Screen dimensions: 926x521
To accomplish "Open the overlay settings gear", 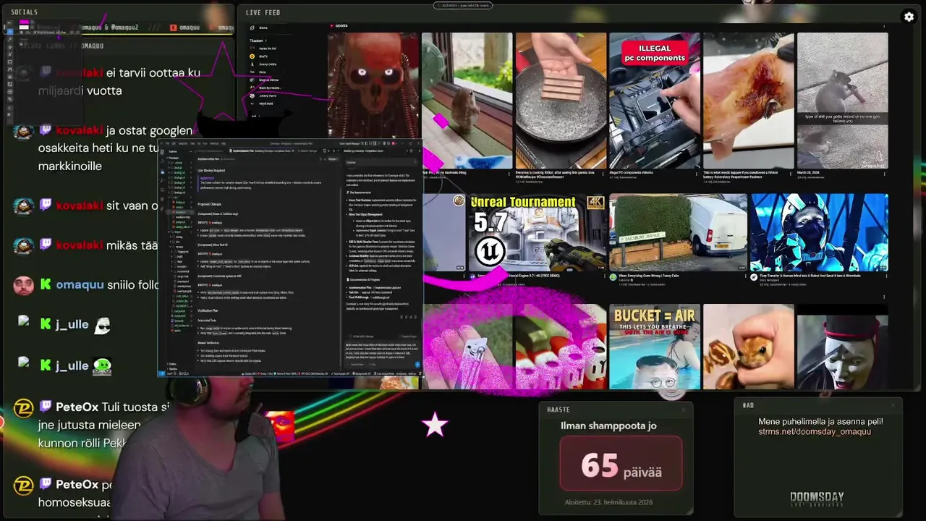I will pyautogui.click(x=909, y=17).
